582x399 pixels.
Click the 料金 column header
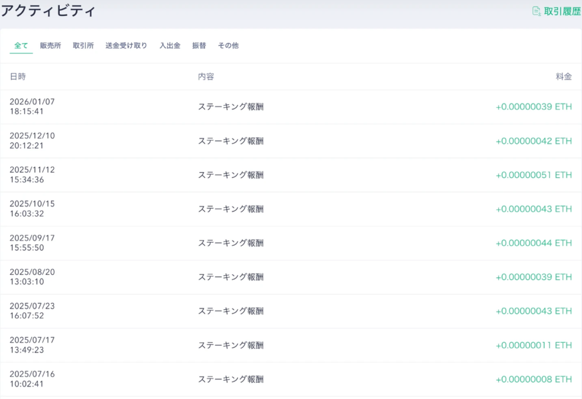point(564,77)
